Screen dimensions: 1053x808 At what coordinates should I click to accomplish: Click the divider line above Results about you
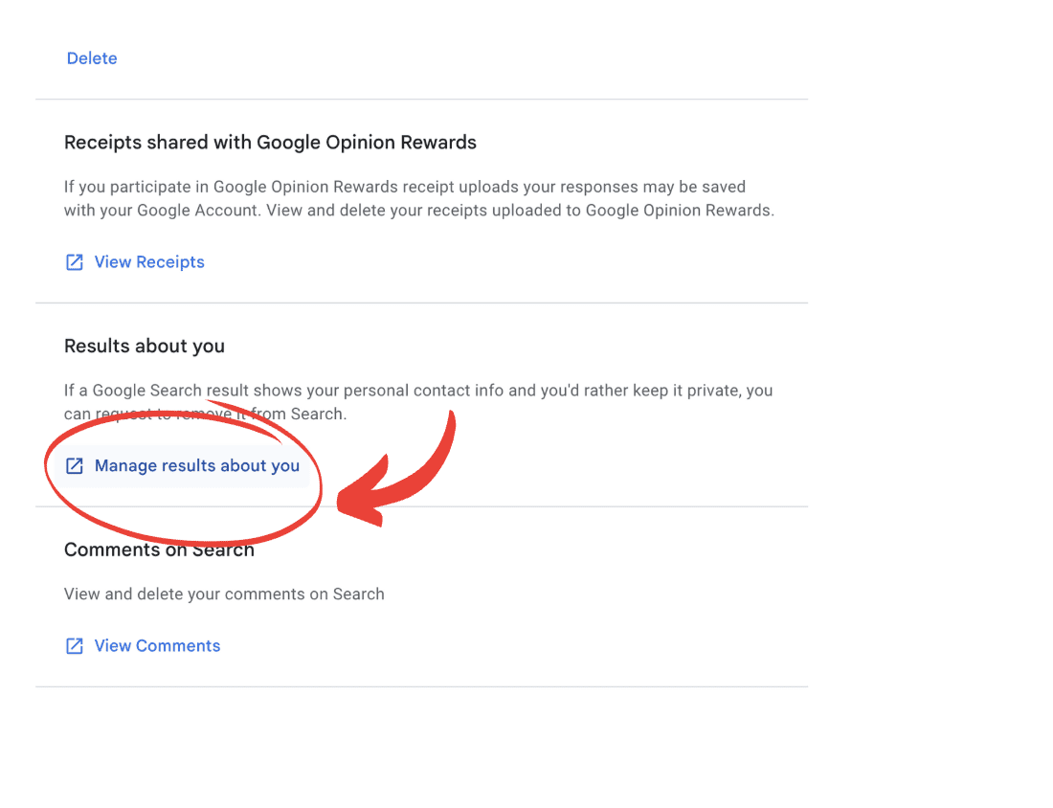coord(421,303)
